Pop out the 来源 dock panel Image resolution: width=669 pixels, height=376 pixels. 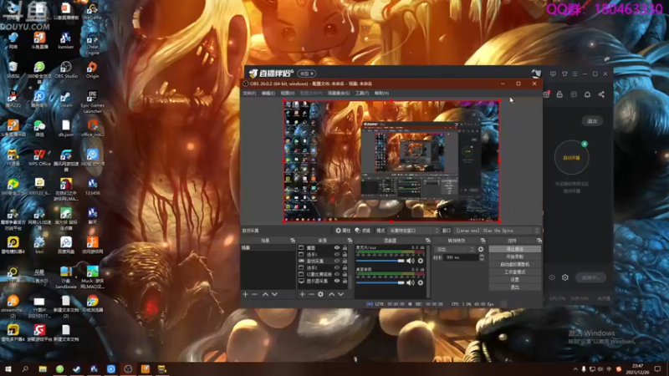coord(350,241)
